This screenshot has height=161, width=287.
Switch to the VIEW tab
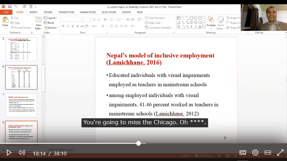pos(140,12)
